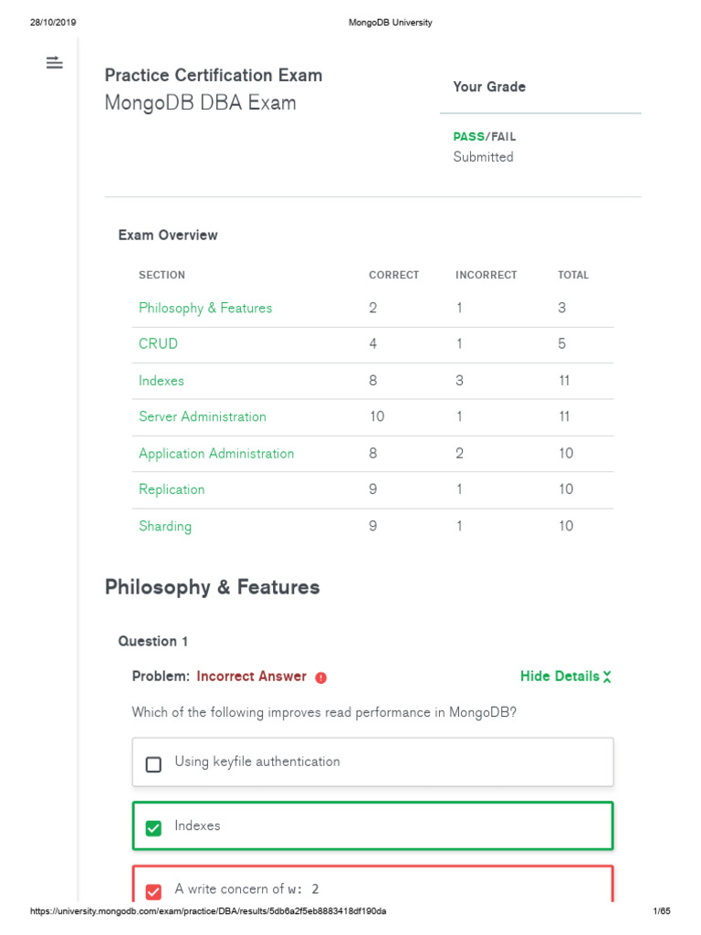Select the Using keyfile authentication answer option
Image resolution: width=701 pixels, height=935 pixels.
click(x=372, y=762)
